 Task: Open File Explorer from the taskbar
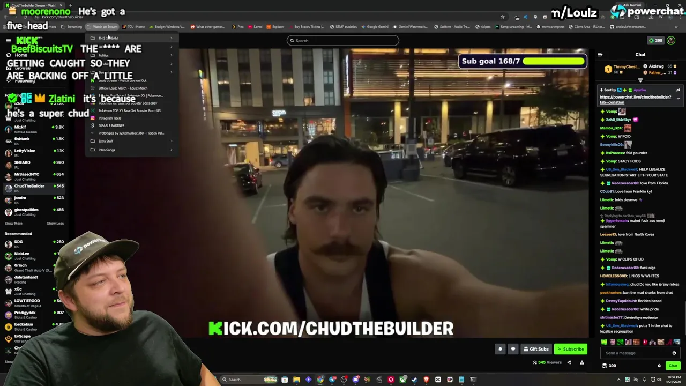tap(296, 380)
